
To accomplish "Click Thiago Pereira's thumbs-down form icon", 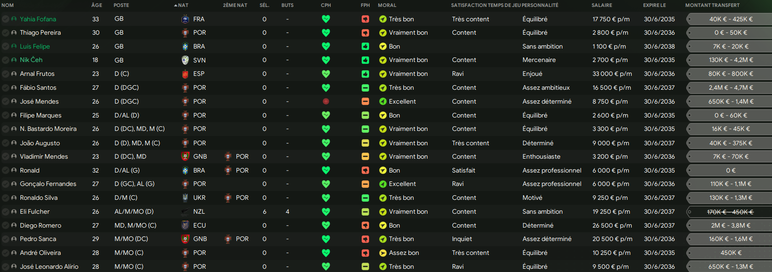I will tap(365, 33).
